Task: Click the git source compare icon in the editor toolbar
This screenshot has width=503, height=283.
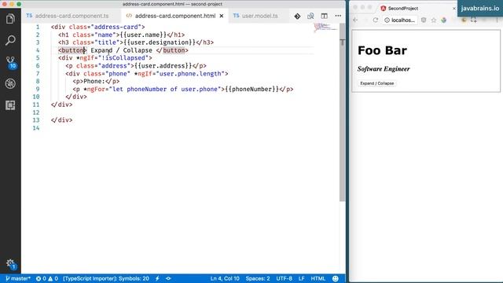Action: click(x=297, y=16)
